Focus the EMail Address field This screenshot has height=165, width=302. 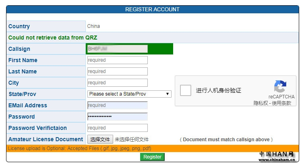(x=117, y=105)
